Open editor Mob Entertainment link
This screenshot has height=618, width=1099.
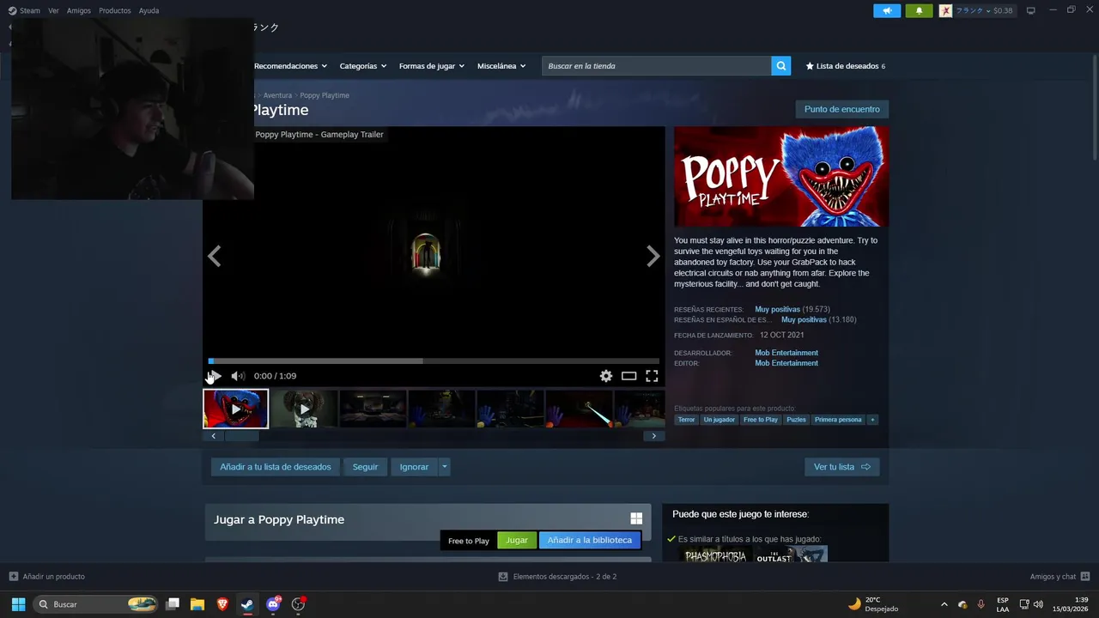point(786,363)
